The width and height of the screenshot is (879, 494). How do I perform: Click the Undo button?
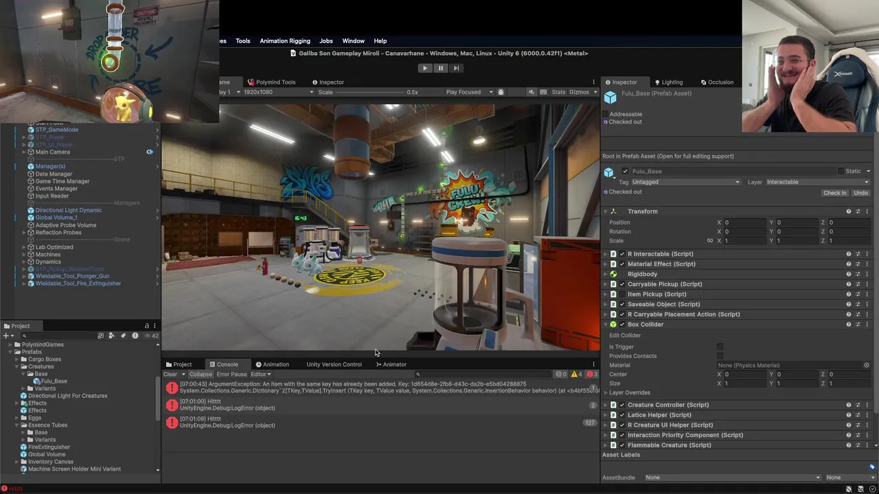(860, 193)
